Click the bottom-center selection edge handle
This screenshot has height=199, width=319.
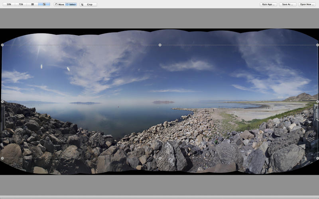(160, 158)
